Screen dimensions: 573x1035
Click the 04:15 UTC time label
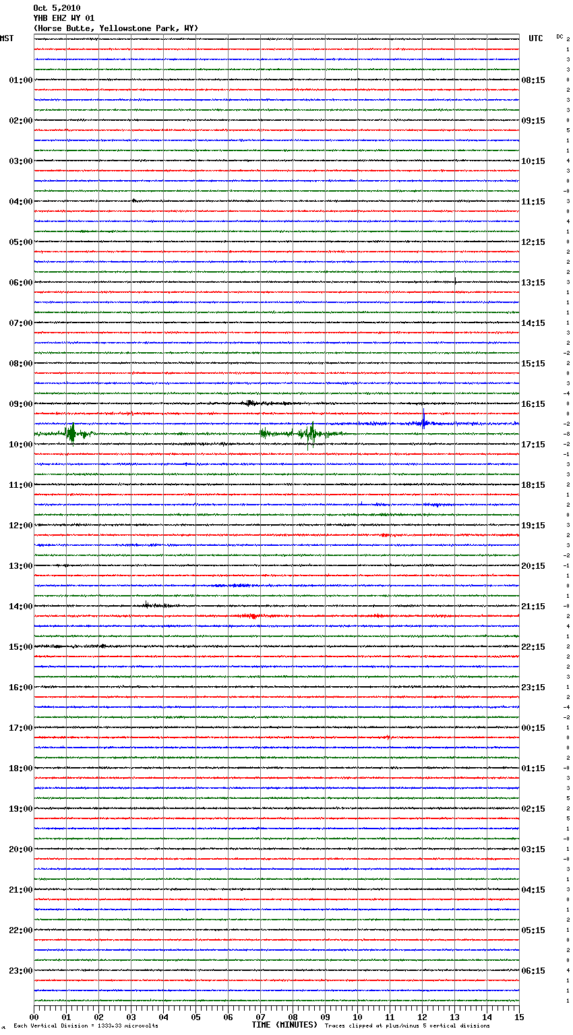(533, 890)
